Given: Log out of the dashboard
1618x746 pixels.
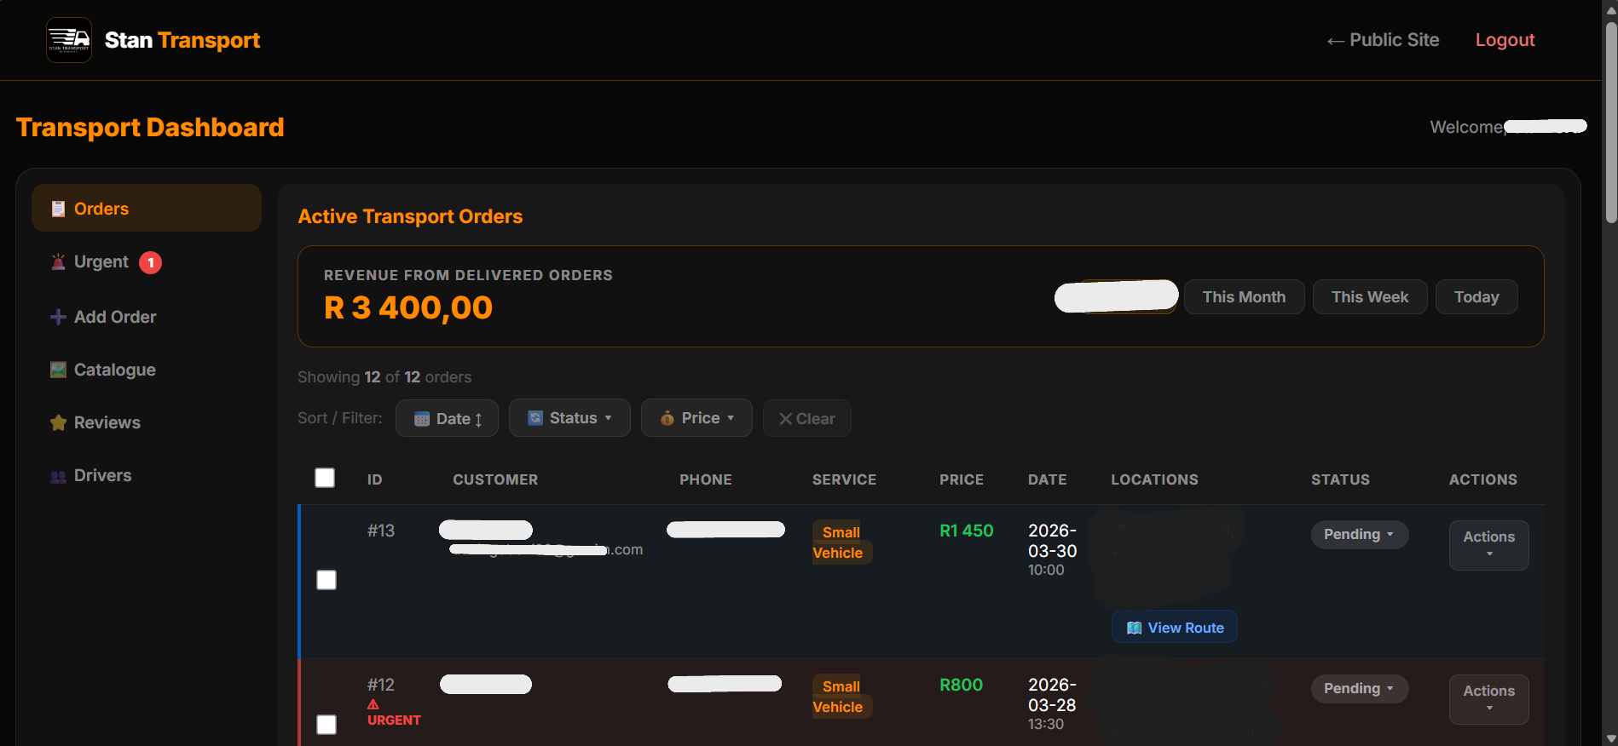Looking at the screenshot, I should click(x=1505, y=40).
